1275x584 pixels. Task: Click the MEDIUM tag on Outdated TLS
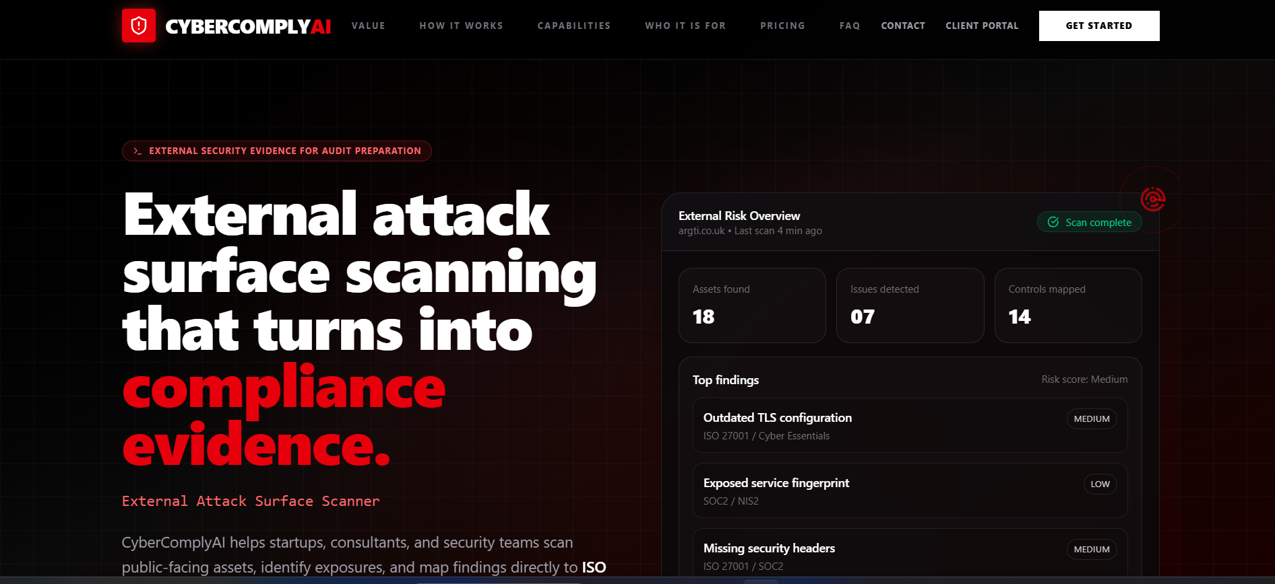[x=1092, y=418]
